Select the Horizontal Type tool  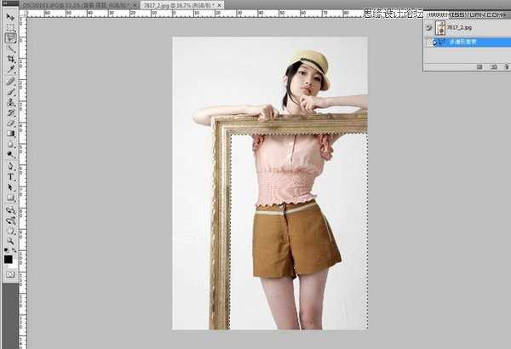[10, 176]
